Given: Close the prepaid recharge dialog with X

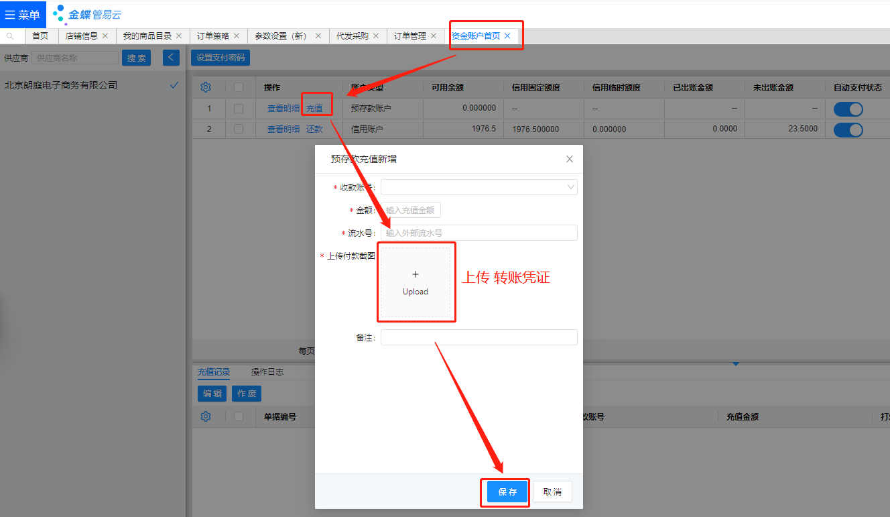Looking at the screenshot, I should (570, 159).
